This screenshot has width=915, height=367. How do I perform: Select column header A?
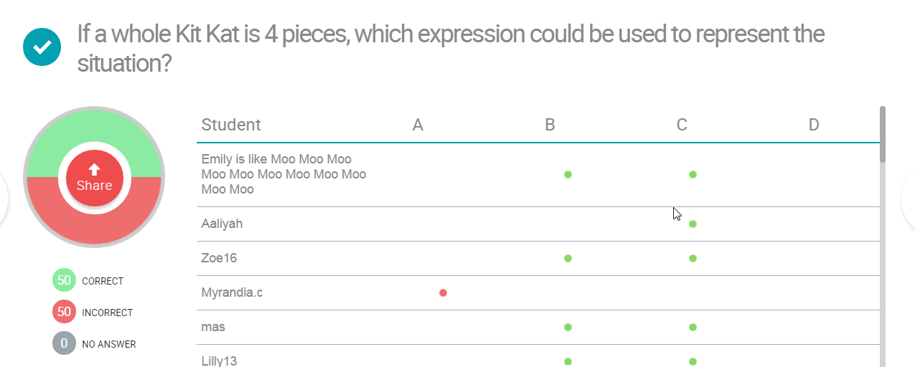pyautogui.click(x=418, y=125)
